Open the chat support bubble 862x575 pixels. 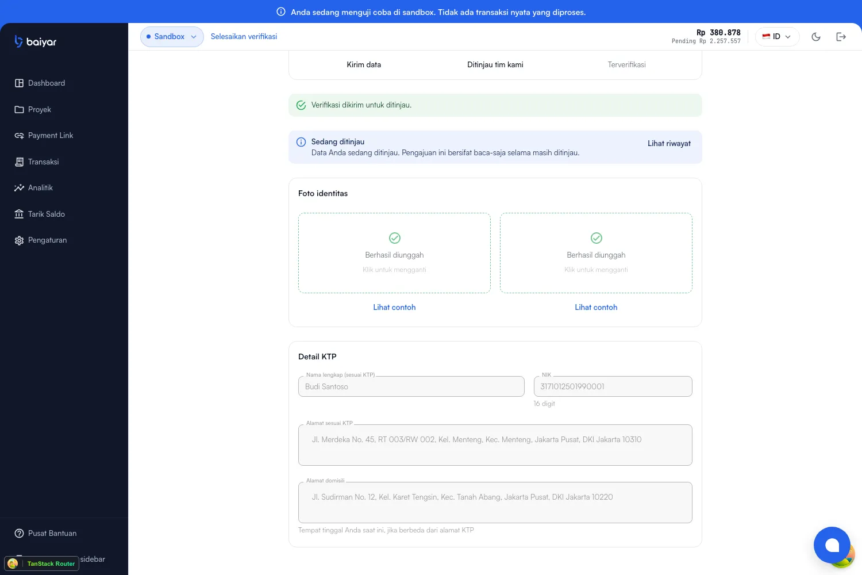(832, 545)
